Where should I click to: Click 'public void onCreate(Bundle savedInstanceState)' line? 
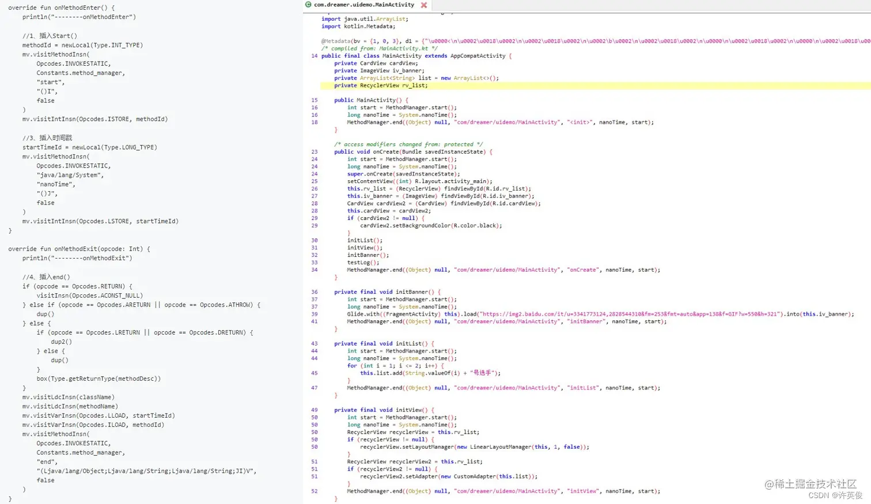(x=414, y=152)
